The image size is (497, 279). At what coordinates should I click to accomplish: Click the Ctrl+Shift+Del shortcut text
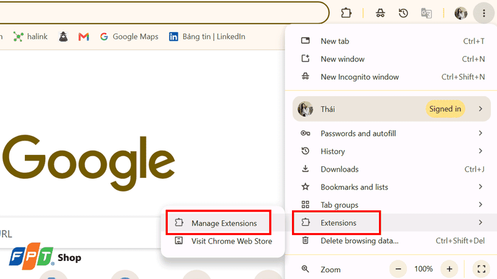click(460, 241)
